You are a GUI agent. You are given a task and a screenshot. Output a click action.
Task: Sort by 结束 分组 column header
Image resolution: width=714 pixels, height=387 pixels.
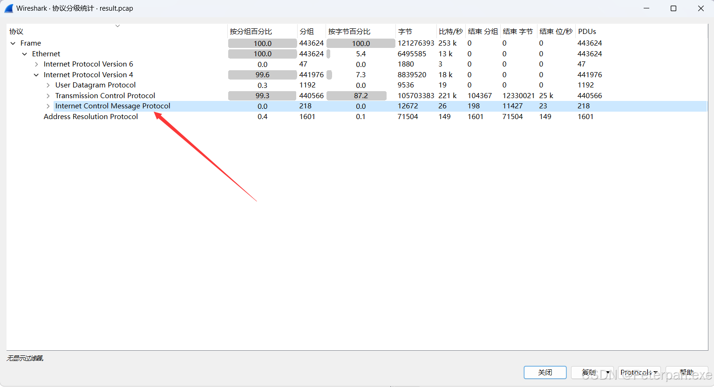tap(483, 32)
